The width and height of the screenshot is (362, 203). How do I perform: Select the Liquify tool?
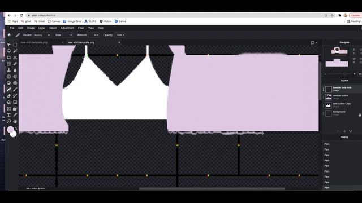(x=9, y=64)
